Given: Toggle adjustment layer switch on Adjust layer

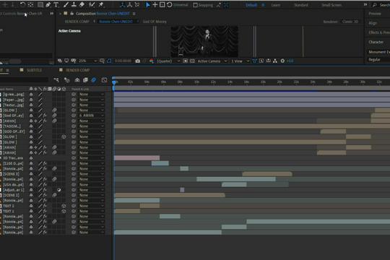Looking at the screenshot, I should (59, 190).
